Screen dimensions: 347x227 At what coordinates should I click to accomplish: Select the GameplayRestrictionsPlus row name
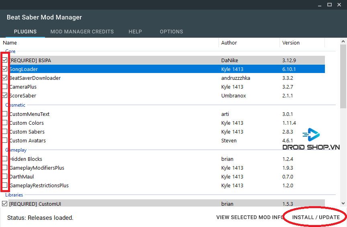click(x=39, y=185)
